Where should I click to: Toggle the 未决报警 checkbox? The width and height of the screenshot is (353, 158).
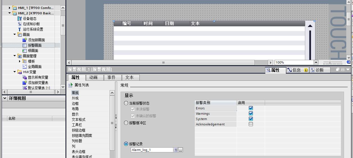coord(133,109)
